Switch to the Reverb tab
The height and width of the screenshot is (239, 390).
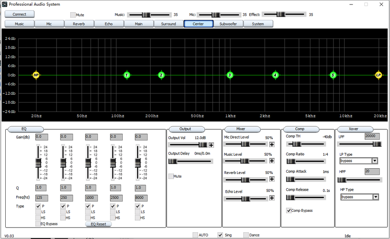(79, 24)
